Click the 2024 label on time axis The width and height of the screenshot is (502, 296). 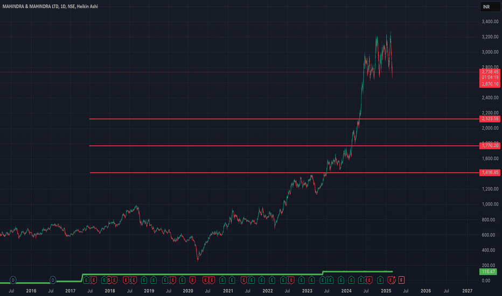(x=346, y=291)
